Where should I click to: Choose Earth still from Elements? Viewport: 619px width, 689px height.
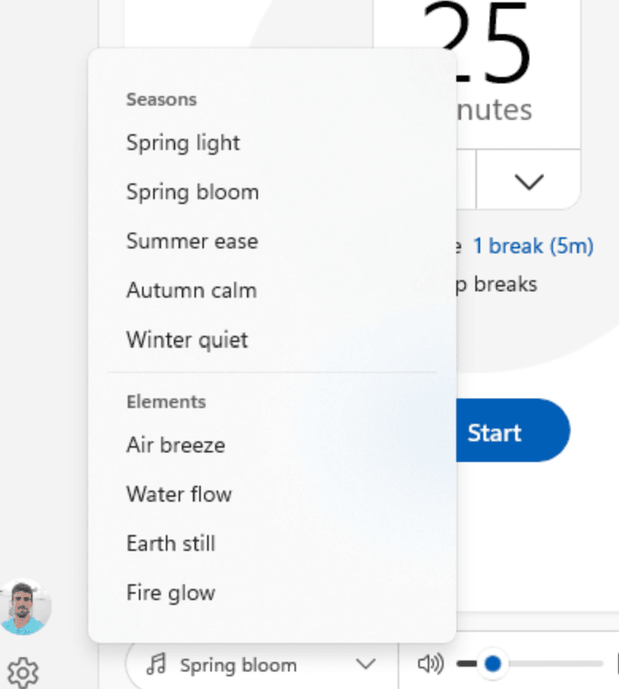[x=171, y=543]
